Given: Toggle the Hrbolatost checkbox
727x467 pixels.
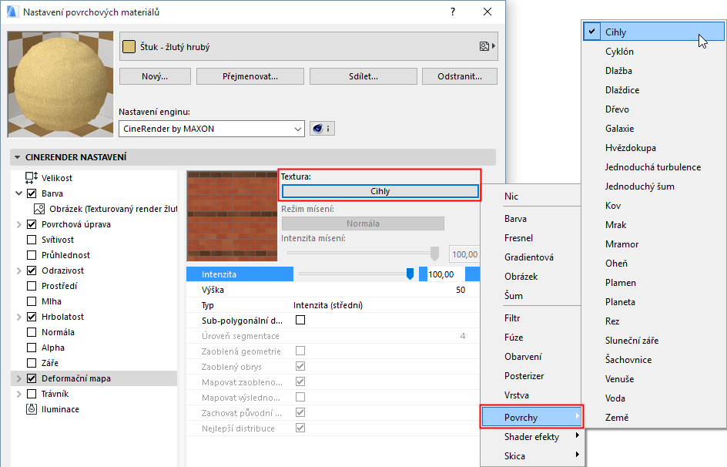Looking at the screenshot, I should click(32, 317).
